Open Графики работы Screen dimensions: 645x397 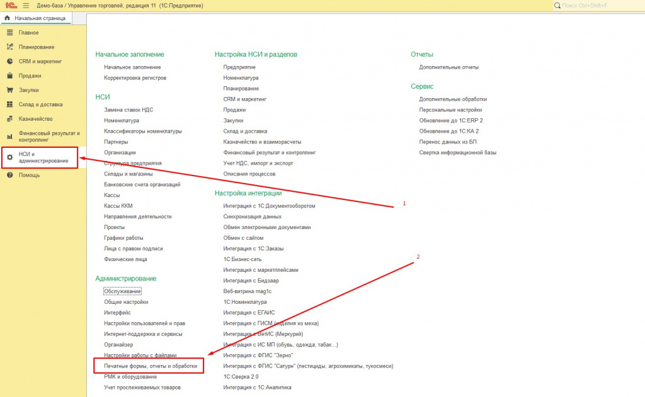[x=123, y=238]
